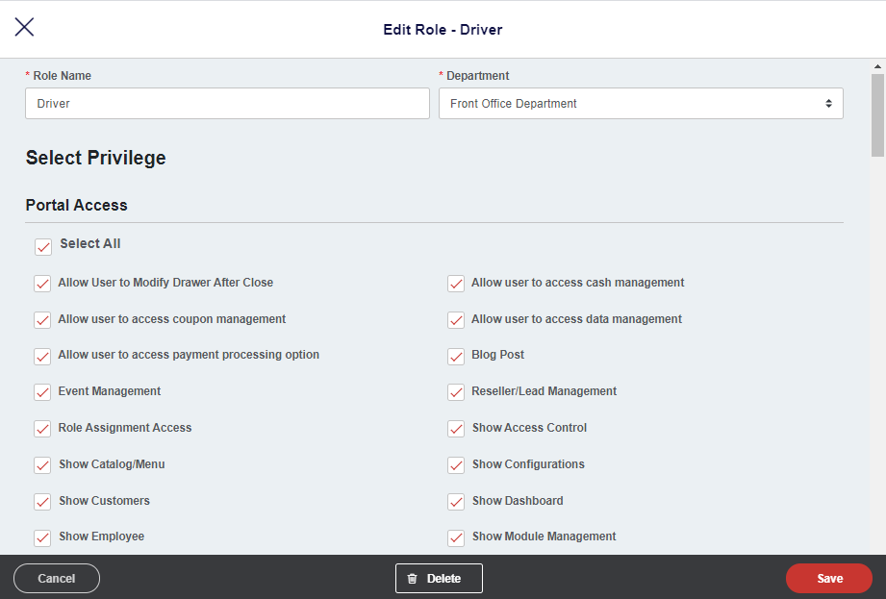Open the Department dropdown
886x599 pixels.
641,103
